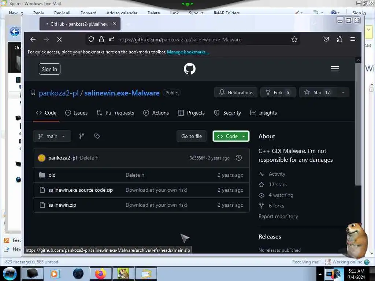Open the GitHub hamburger navigation menu
Image resolution: width=375 pixels, height=281 pixels.
coord(335,69)
